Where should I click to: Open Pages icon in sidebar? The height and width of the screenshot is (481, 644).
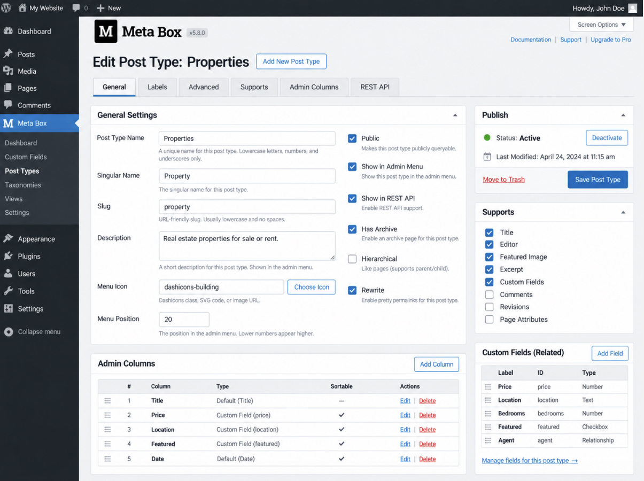pos(8,88)
